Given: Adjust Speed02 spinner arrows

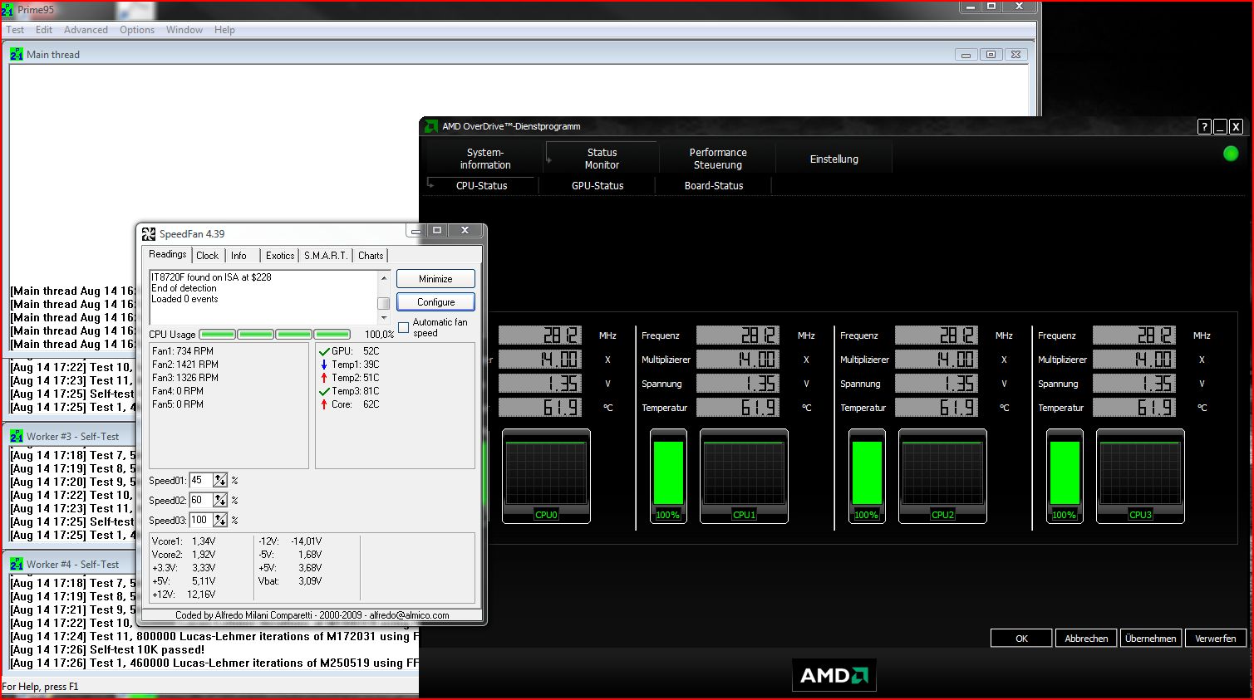Looking at the screenshot, I should [x=220, y=500].
